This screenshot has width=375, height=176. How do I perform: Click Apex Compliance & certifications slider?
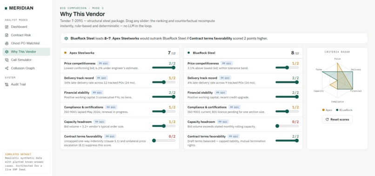[x=164, y=112]
